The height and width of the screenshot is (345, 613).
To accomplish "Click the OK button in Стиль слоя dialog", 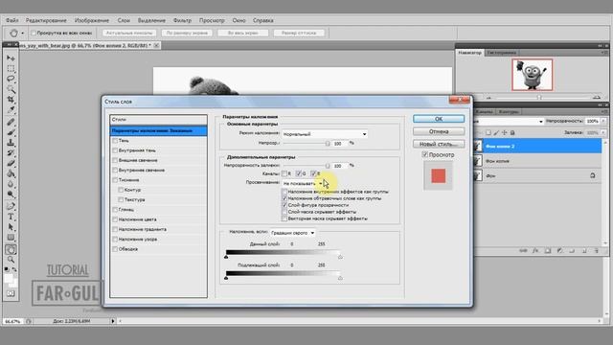I will tap(439, 119).
